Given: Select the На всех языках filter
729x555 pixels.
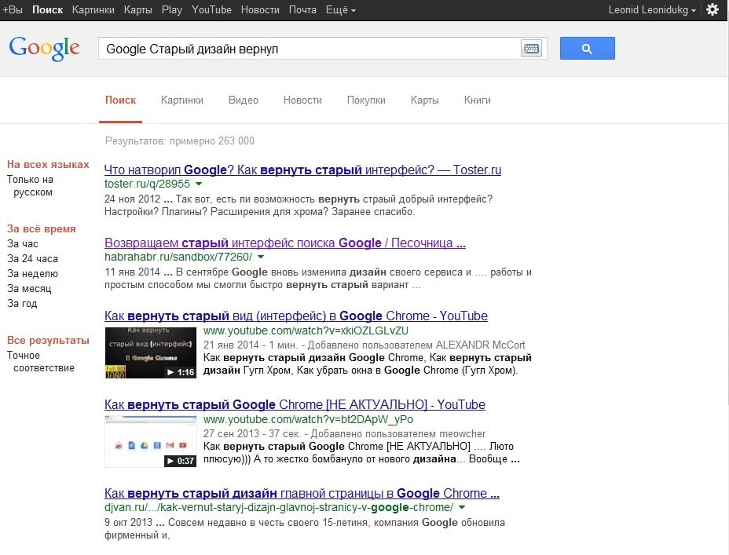Looking at the screenshot, I should coord(48,164).
